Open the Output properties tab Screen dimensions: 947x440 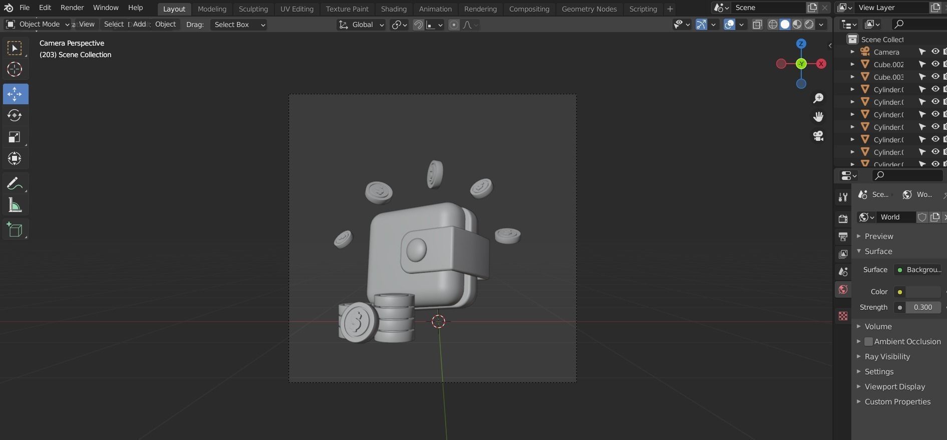click(x=843, y=237)
